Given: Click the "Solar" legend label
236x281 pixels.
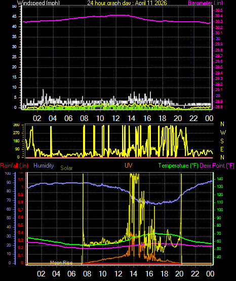Looking at the screenshot, I should tap(66, 168).
